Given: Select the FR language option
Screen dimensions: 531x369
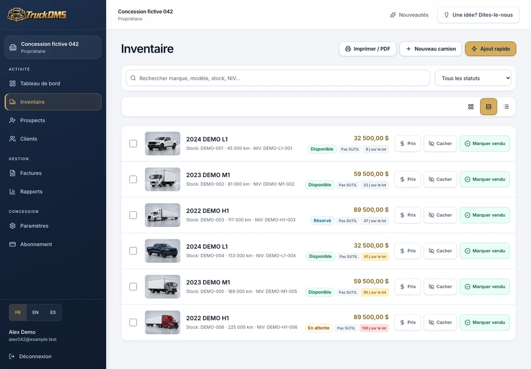Looking at the screenshot, I should point(18,313).
